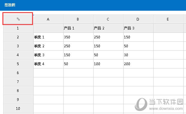Select column C header
186x114 pixels.
(108, 19)
